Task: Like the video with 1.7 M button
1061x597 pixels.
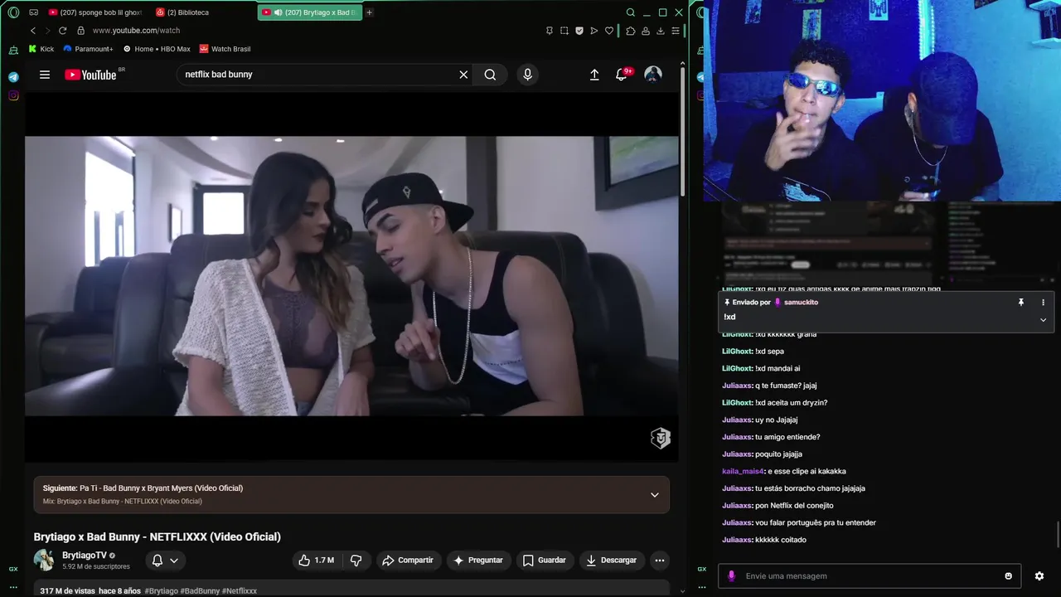Action: click(316, 561)
